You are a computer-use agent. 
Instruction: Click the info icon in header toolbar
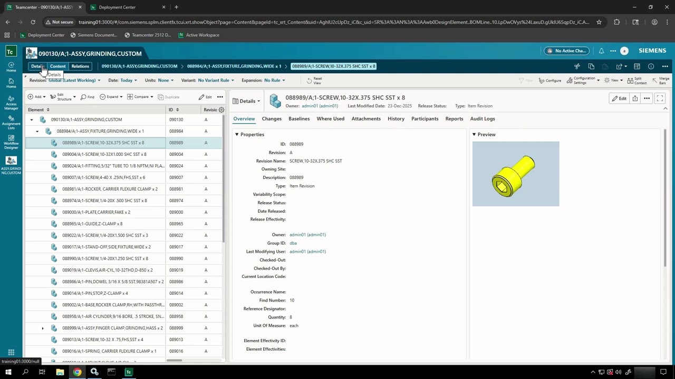pos(651,66)
